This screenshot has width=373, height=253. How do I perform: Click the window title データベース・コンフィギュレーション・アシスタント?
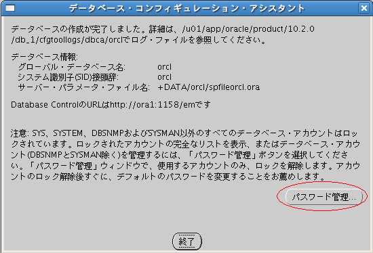pos(186,8)
